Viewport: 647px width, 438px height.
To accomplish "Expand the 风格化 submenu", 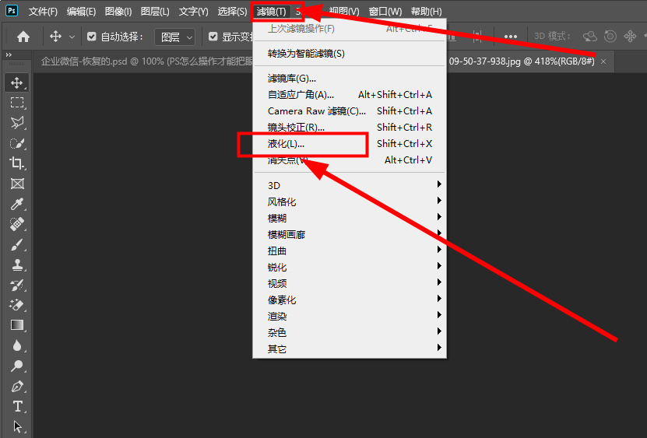I will tap(349, 201).
